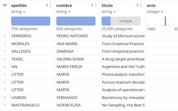This screenshot has width=178, height=111.
Task: Open the nombre column three-dot menu
Action: (96, 5)
